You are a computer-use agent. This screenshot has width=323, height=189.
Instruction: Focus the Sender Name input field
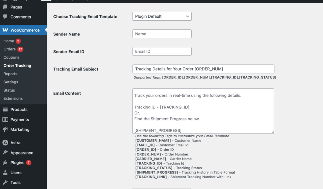point(162,34)
